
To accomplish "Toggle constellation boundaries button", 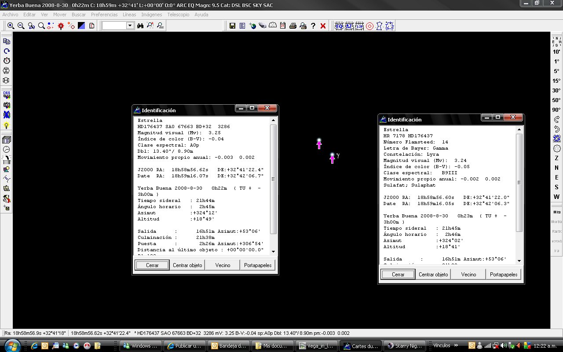I will pyautogui.click(x=389, y=26).
